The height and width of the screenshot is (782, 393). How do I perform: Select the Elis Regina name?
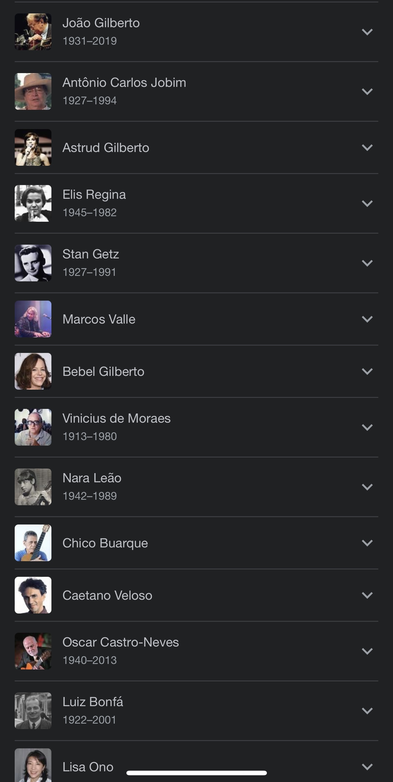94,195
